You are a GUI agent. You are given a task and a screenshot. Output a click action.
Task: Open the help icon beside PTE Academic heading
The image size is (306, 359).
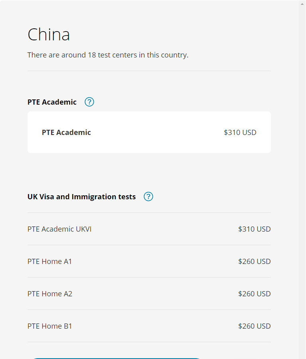click(89, 102)
